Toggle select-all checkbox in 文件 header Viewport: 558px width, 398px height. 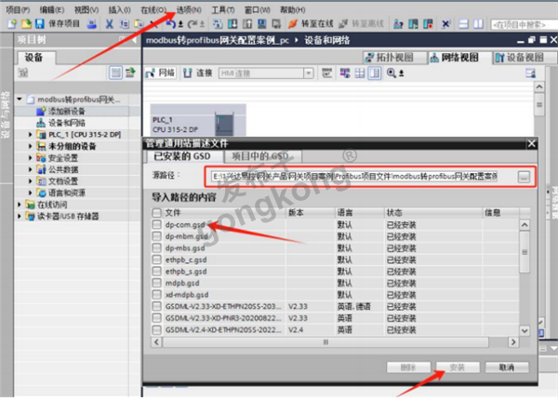pos(156,213)
